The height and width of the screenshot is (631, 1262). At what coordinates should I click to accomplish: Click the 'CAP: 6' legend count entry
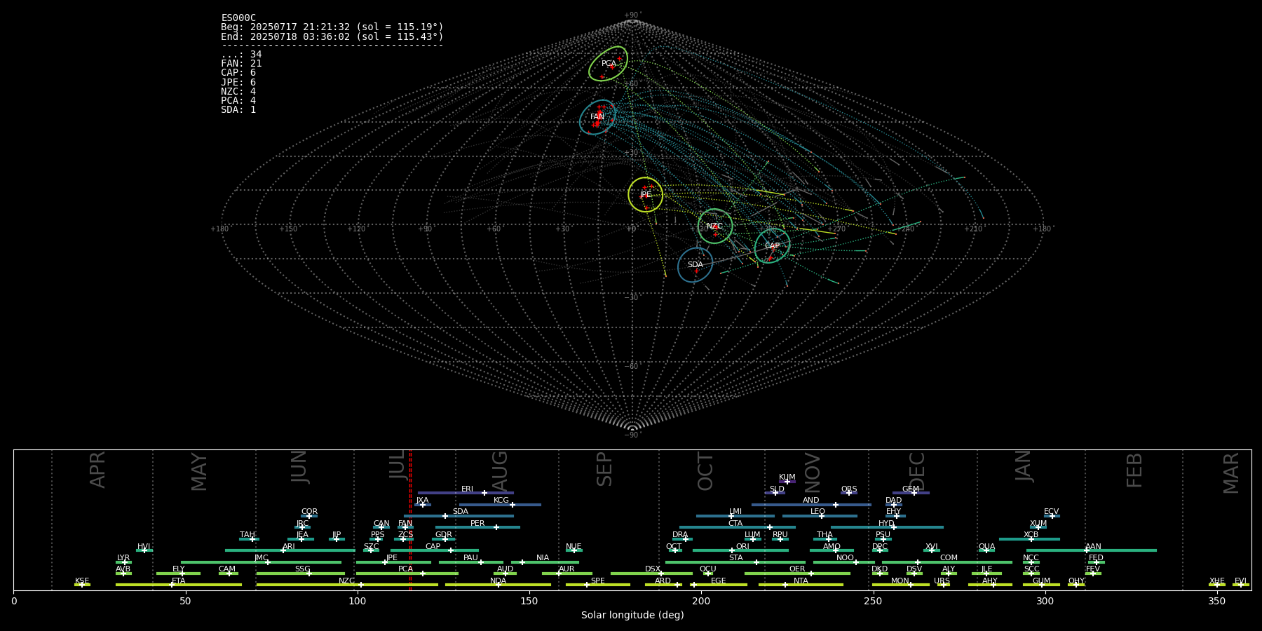point(238,73)
